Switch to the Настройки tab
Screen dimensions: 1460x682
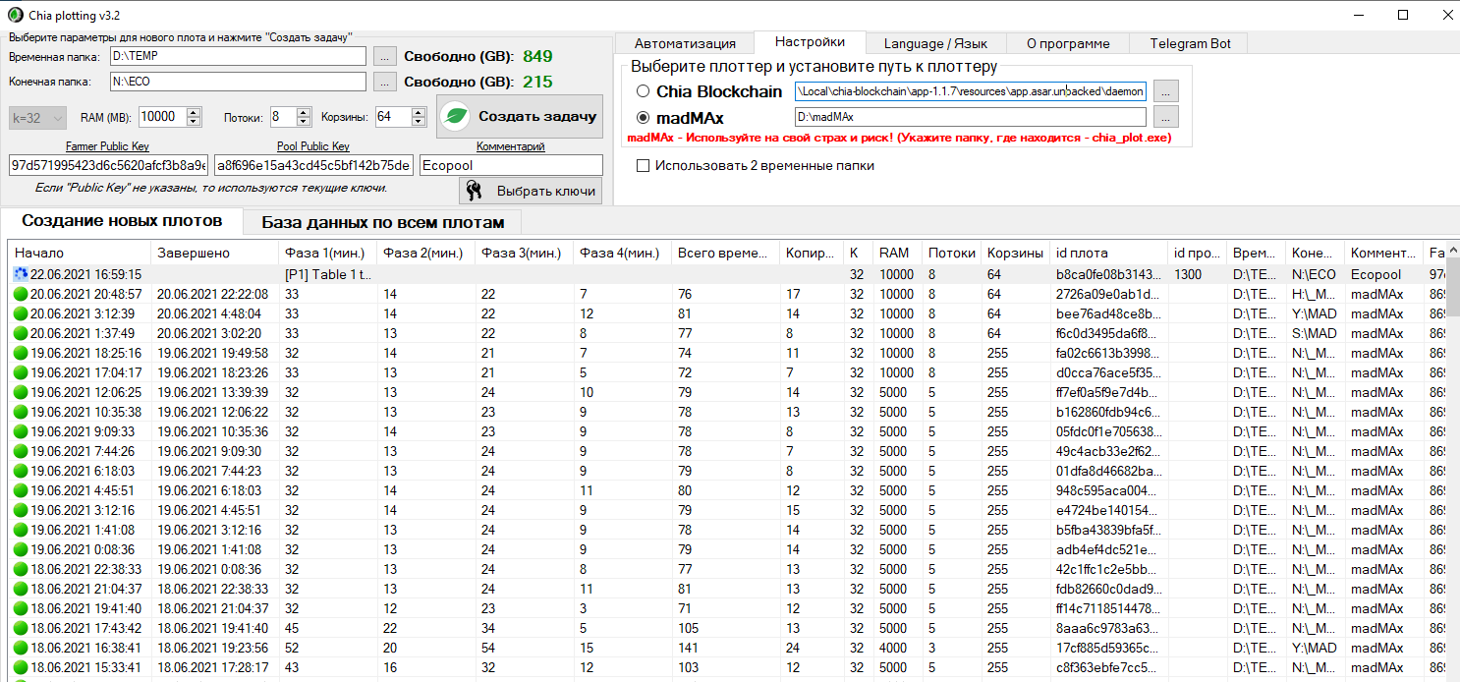(x=810, y=42)
